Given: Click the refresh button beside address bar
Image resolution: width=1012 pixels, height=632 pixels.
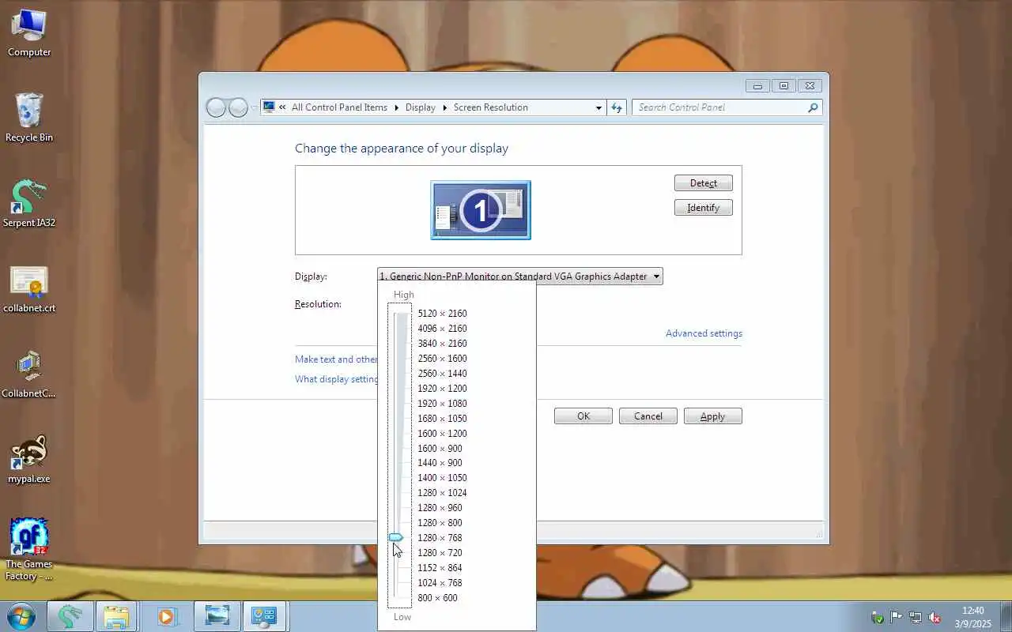Looking at the screenshot, I should 617,107.
